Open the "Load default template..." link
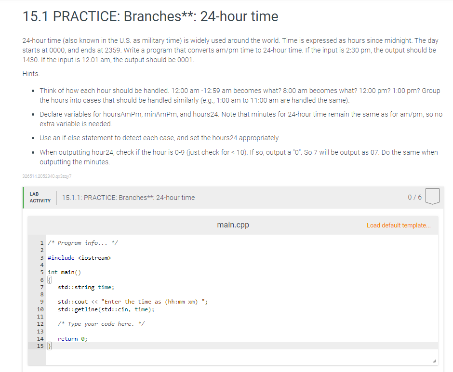This screenshot has width=453, height=372. click(399, 225)
